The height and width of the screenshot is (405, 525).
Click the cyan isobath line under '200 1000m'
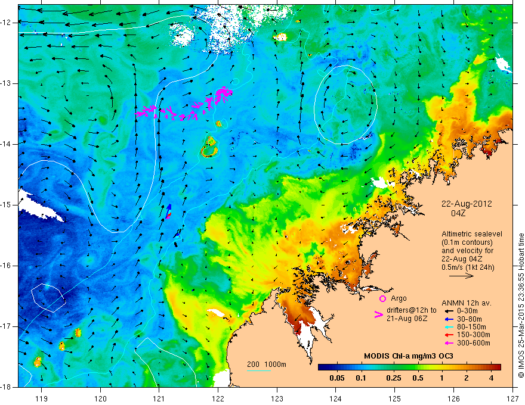tap(259, 370)
